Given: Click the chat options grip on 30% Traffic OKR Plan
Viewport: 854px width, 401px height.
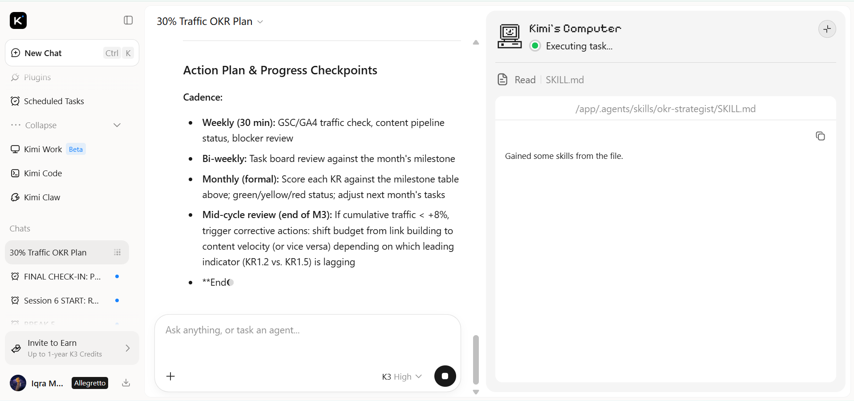Looking at the screenshot, I should [117, 253].
